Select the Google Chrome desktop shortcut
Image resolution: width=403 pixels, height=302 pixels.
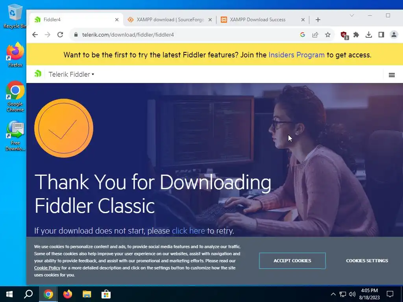[15, 97]
